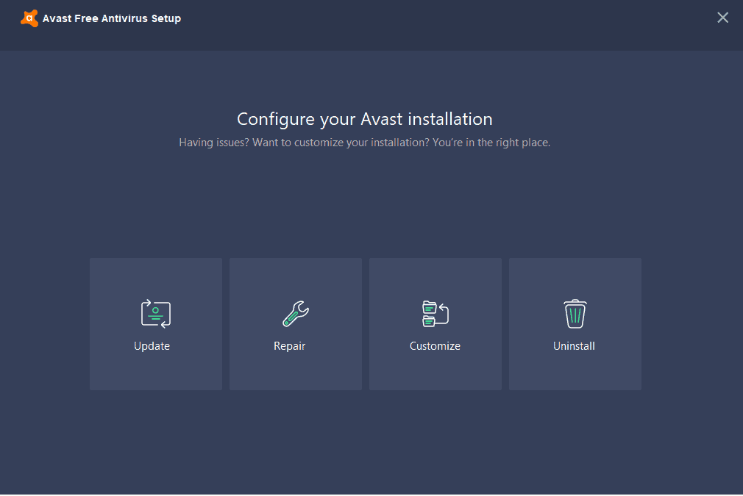Pick the Uninstall label
The width and height of the screenshot is (743, 496).
(574, 346)
